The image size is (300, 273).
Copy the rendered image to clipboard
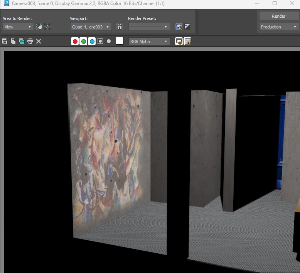click(13, 41)
